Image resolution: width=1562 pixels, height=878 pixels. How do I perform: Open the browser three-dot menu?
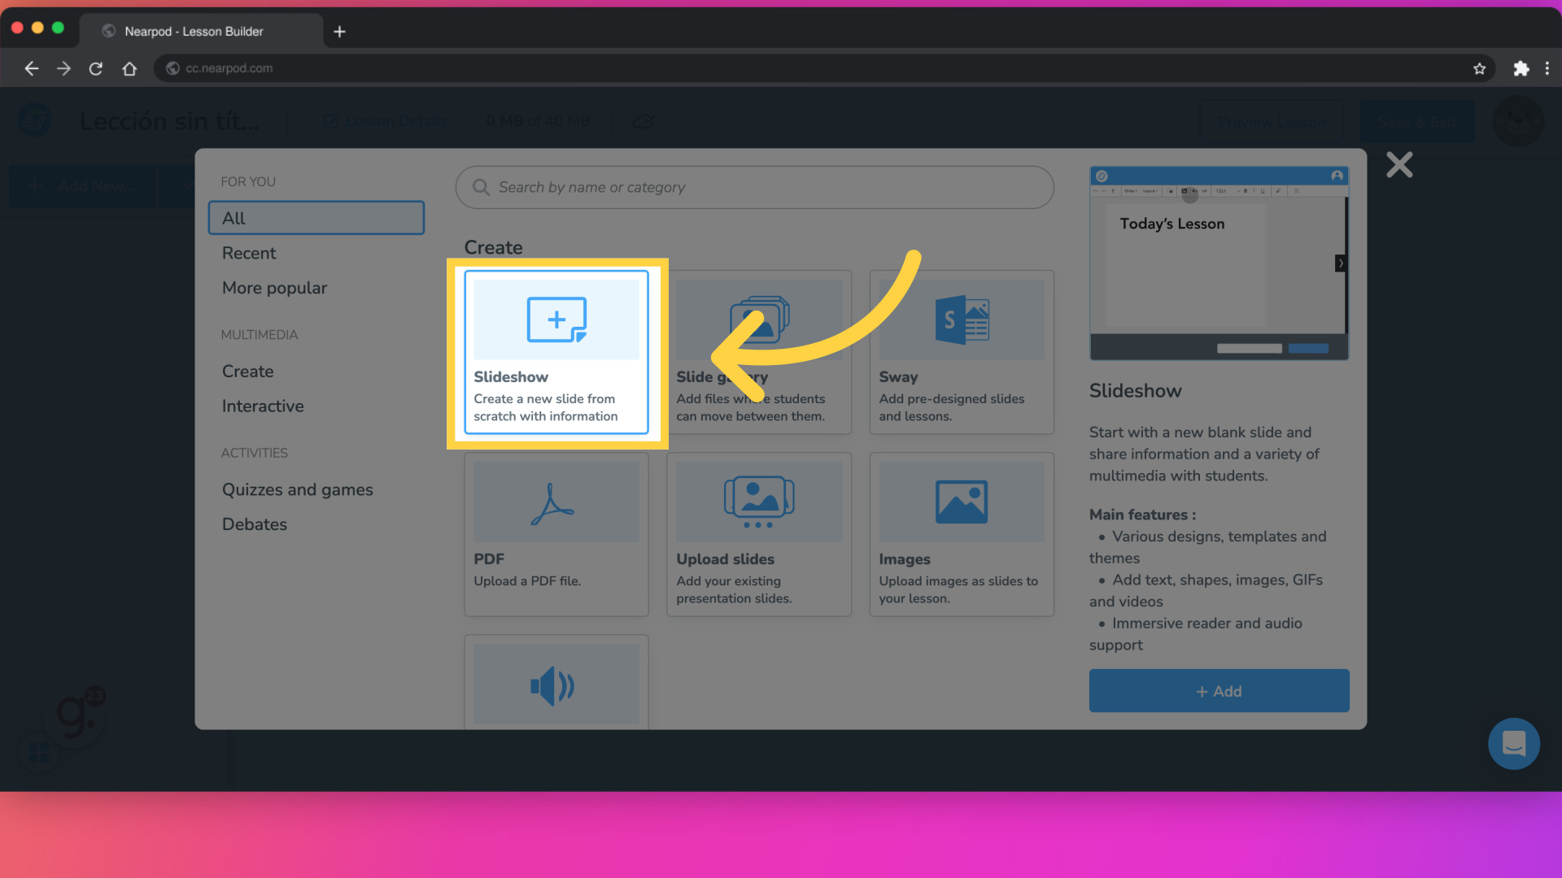(1547, 68)
